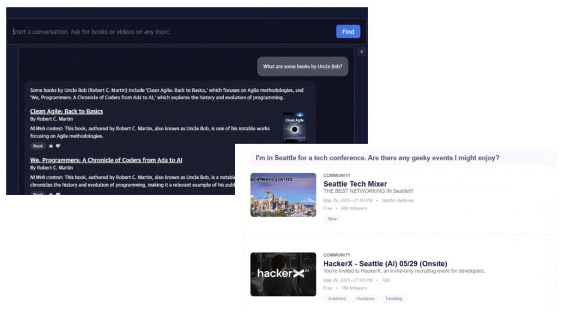Click the hackerX event thumbnail
This screenshot has height=319, width=567.
coord(283,274)
